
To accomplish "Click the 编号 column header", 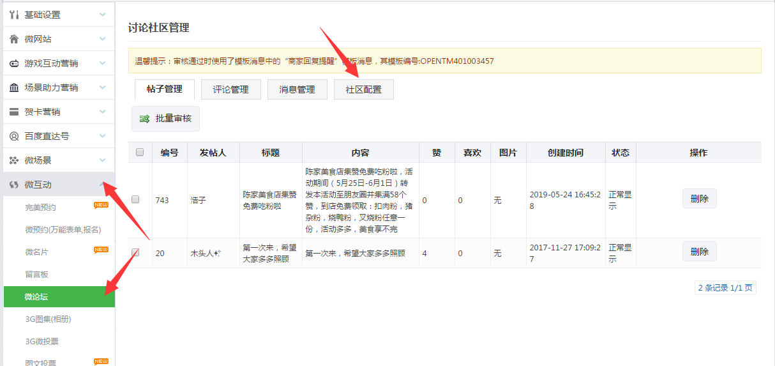I will coord(169,153).
